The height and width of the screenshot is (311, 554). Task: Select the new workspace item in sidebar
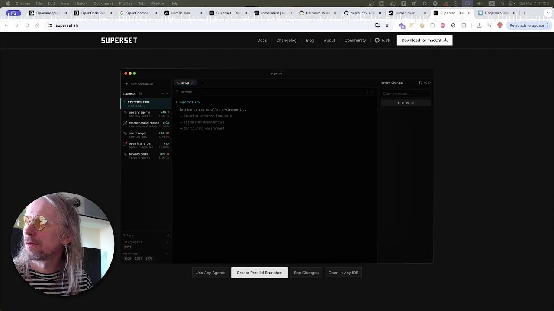[146, 104]
